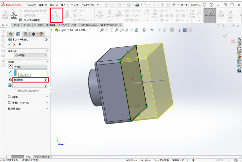Open the DisplayManager color wheel tab

point(41,34)
